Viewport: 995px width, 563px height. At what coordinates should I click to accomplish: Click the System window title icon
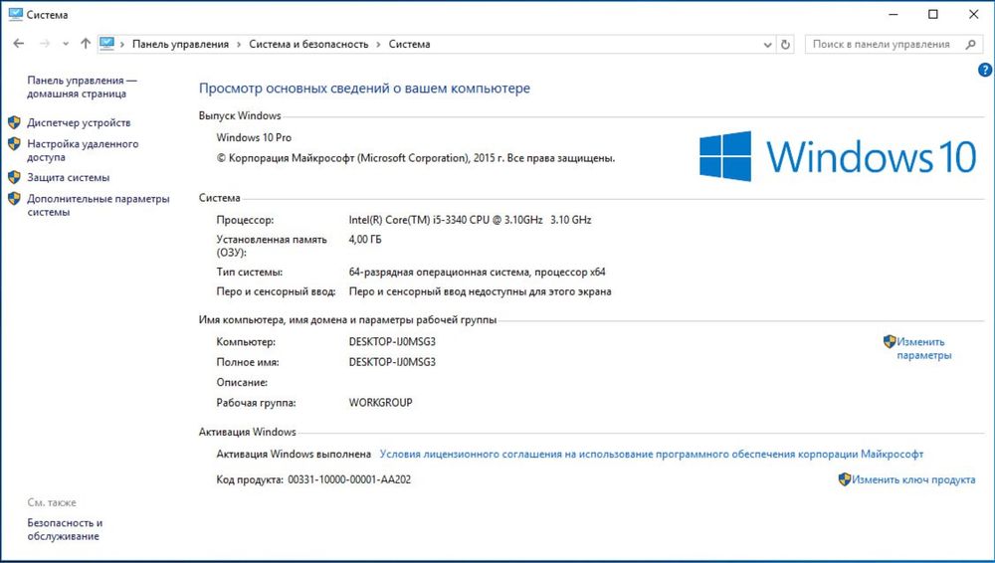coord(15,14)
